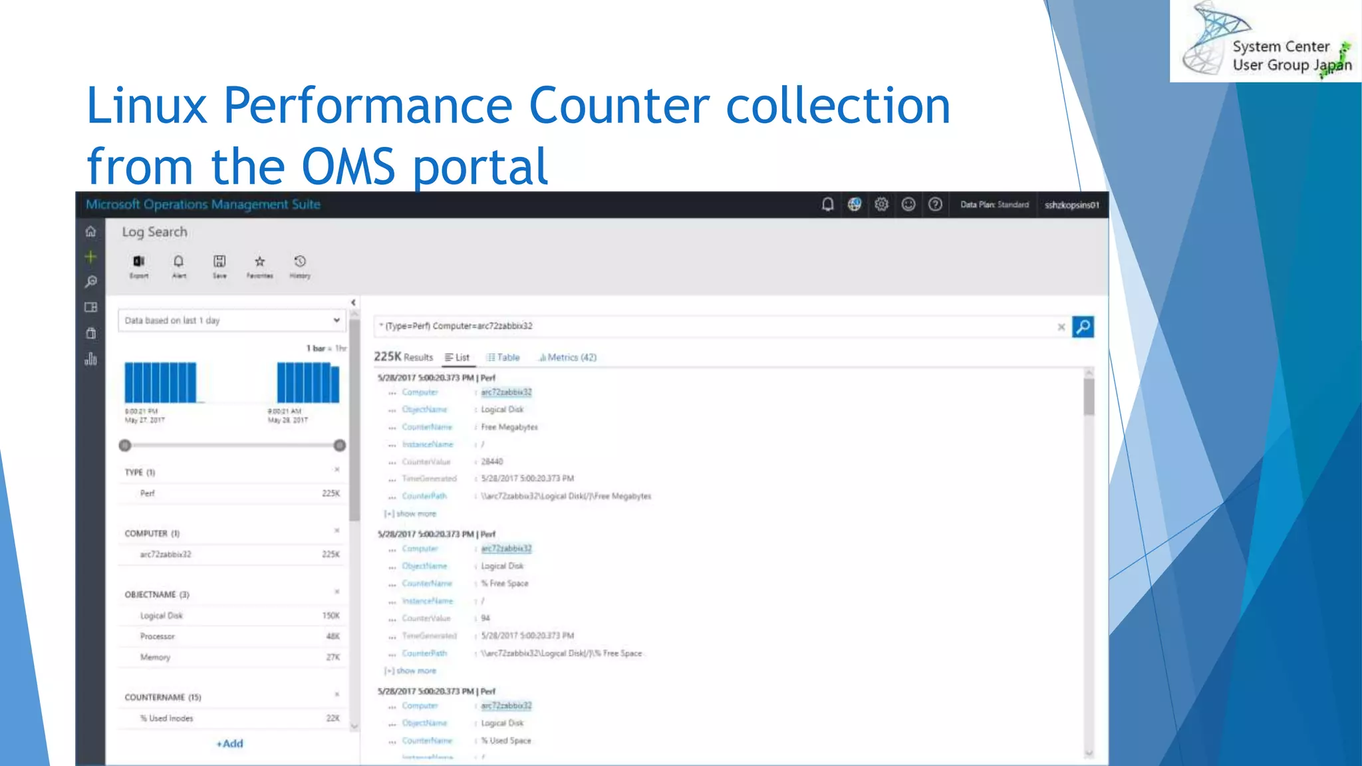Remove the OBJECTNAME filter with its X

click(337, 592)
